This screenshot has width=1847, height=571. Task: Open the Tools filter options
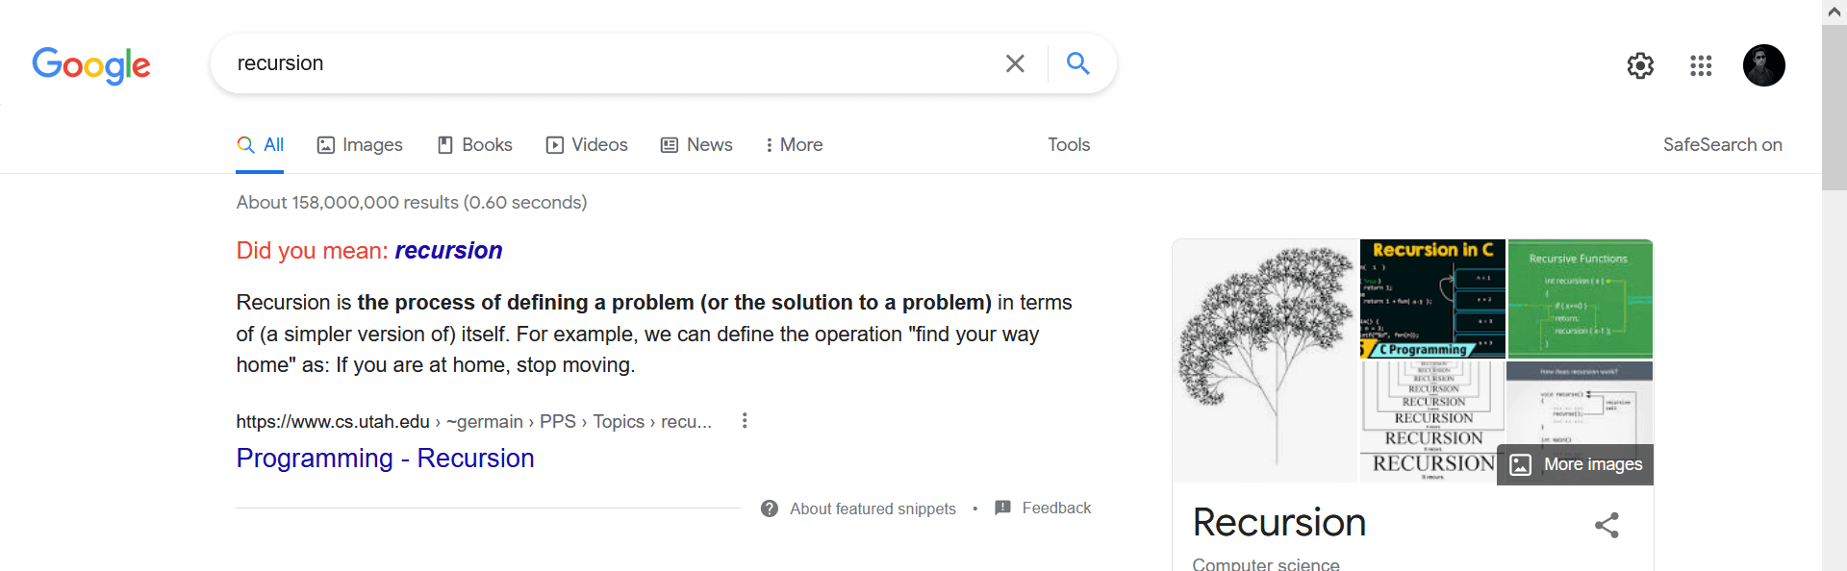point(1069,144)
